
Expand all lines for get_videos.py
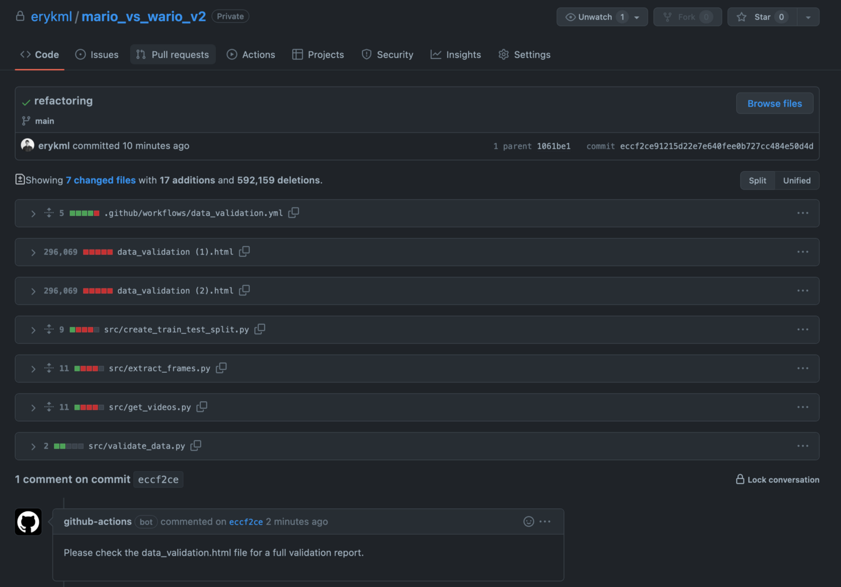49,407
